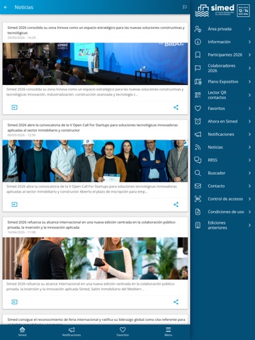The height and width of the screenshot is (340, 255).
Task: Switch to Favoritos bottom tab
Action: (123, 331)
